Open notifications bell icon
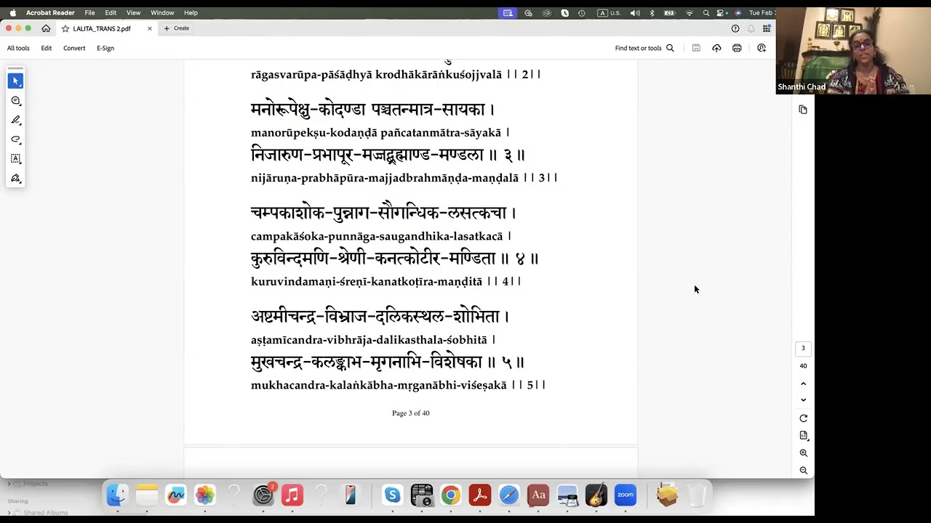The height and width of the screenshot is (523, 931). (x=751, y=28)
